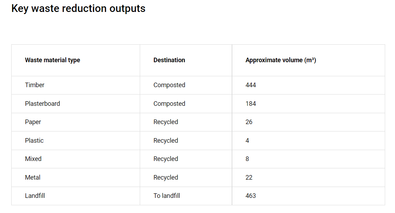Click the 'Landfill' material cell
The image size is (395, 213).
coord(35,196)
